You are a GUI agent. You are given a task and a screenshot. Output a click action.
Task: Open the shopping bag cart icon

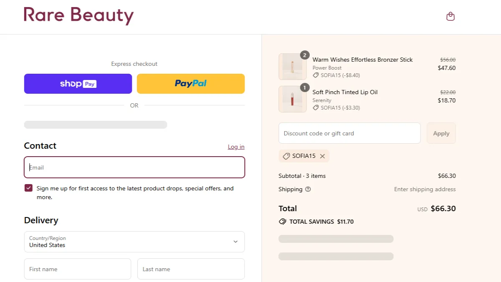click(450, 17)
